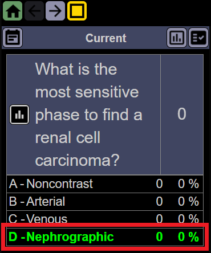The image size is (211, 253).
Task: Select answer B - Arterial
Action: 105,202
